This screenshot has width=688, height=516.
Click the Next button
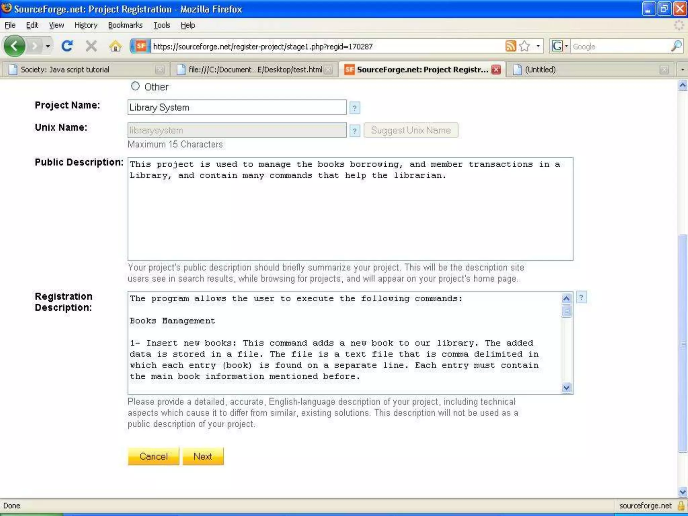click(x=203, y=456)
